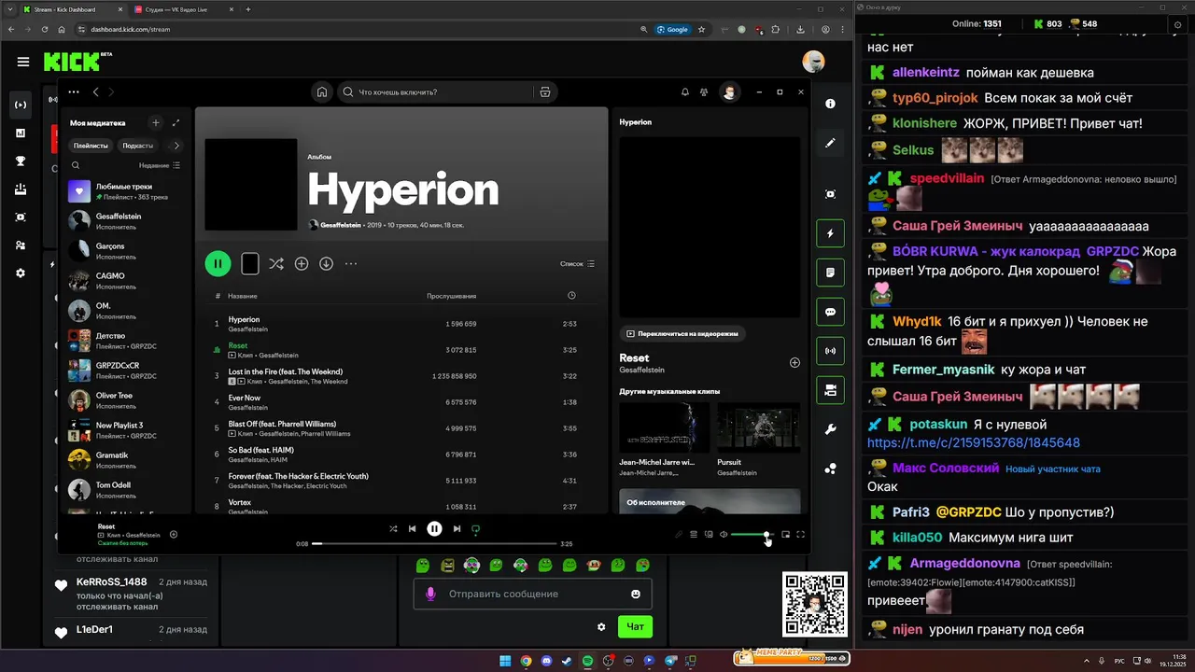Adjust Spotify volume slider

pyautogui.click(x=752, y=535)
